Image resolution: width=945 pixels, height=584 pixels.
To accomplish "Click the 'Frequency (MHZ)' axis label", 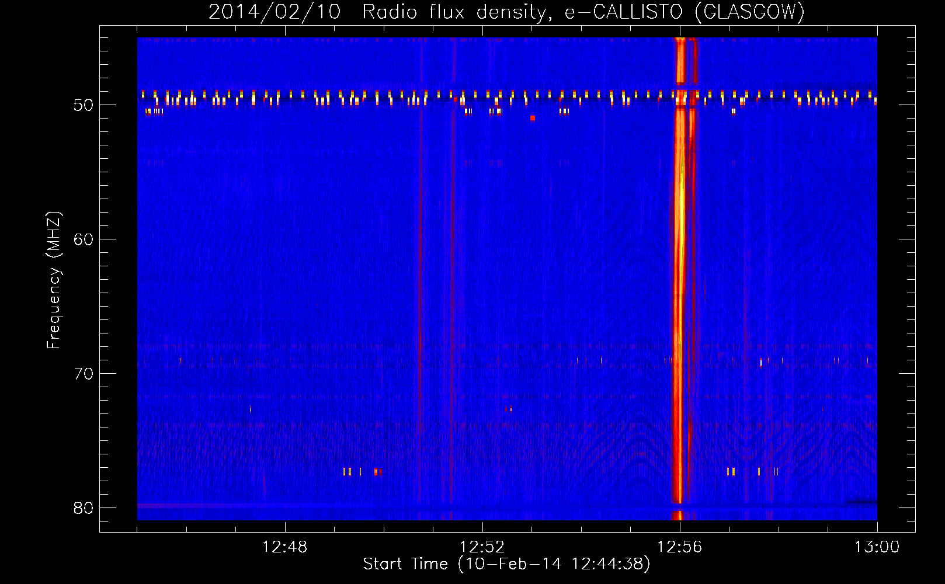I will tap(54, 280).
